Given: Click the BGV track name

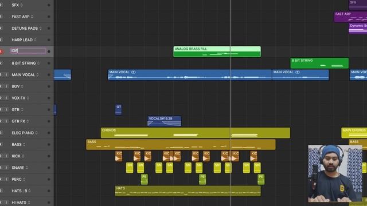Looking at the screenshot, I should (15, 86).
